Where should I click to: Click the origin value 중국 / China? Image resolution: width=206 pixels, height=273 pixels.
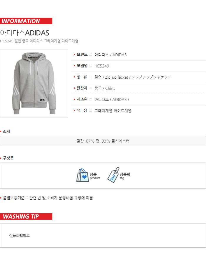(x=105, y=88)
